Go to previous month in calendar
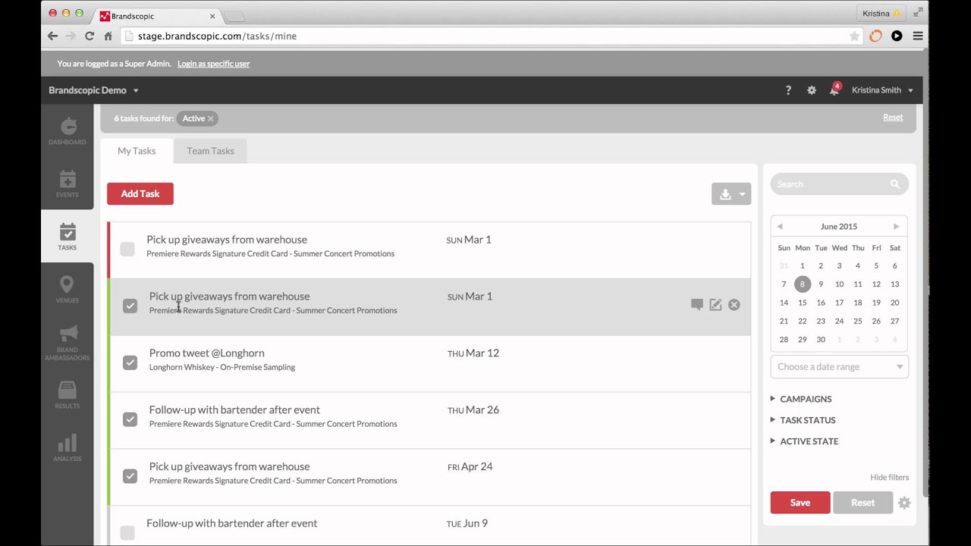971x546 pixels. (x=779, y=227)
